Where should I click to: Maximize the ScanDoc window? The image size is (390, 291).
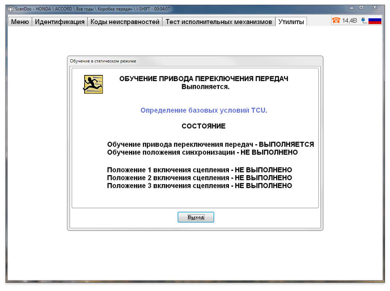coord(362,8)
